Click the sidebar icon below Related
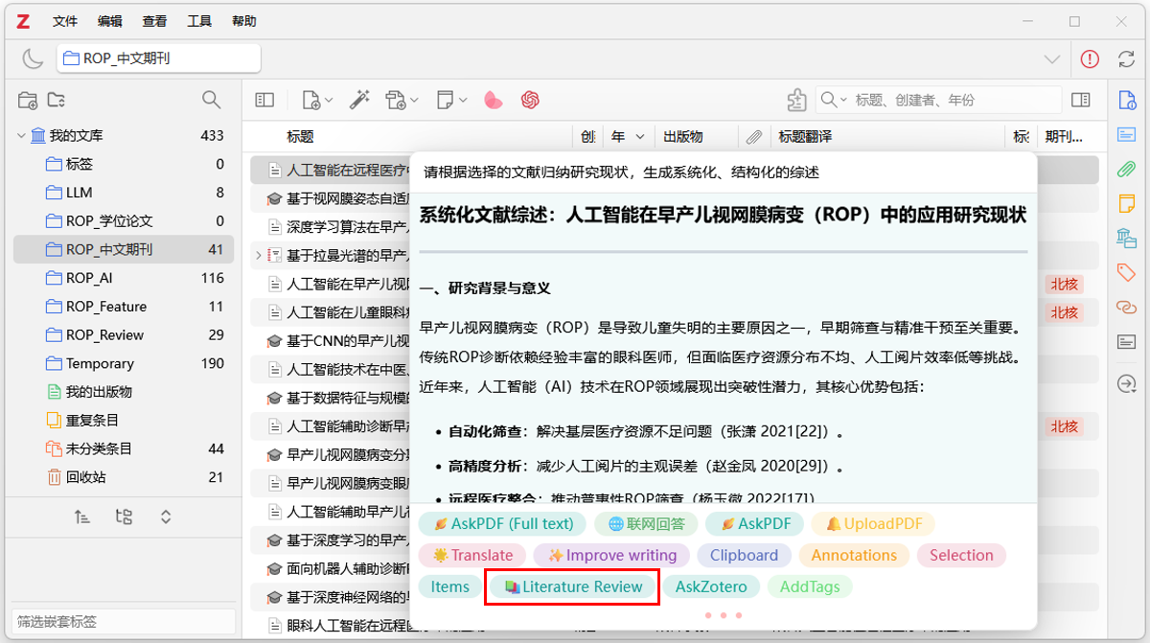Screen dimensions: 1150x643 [1126, 341]
